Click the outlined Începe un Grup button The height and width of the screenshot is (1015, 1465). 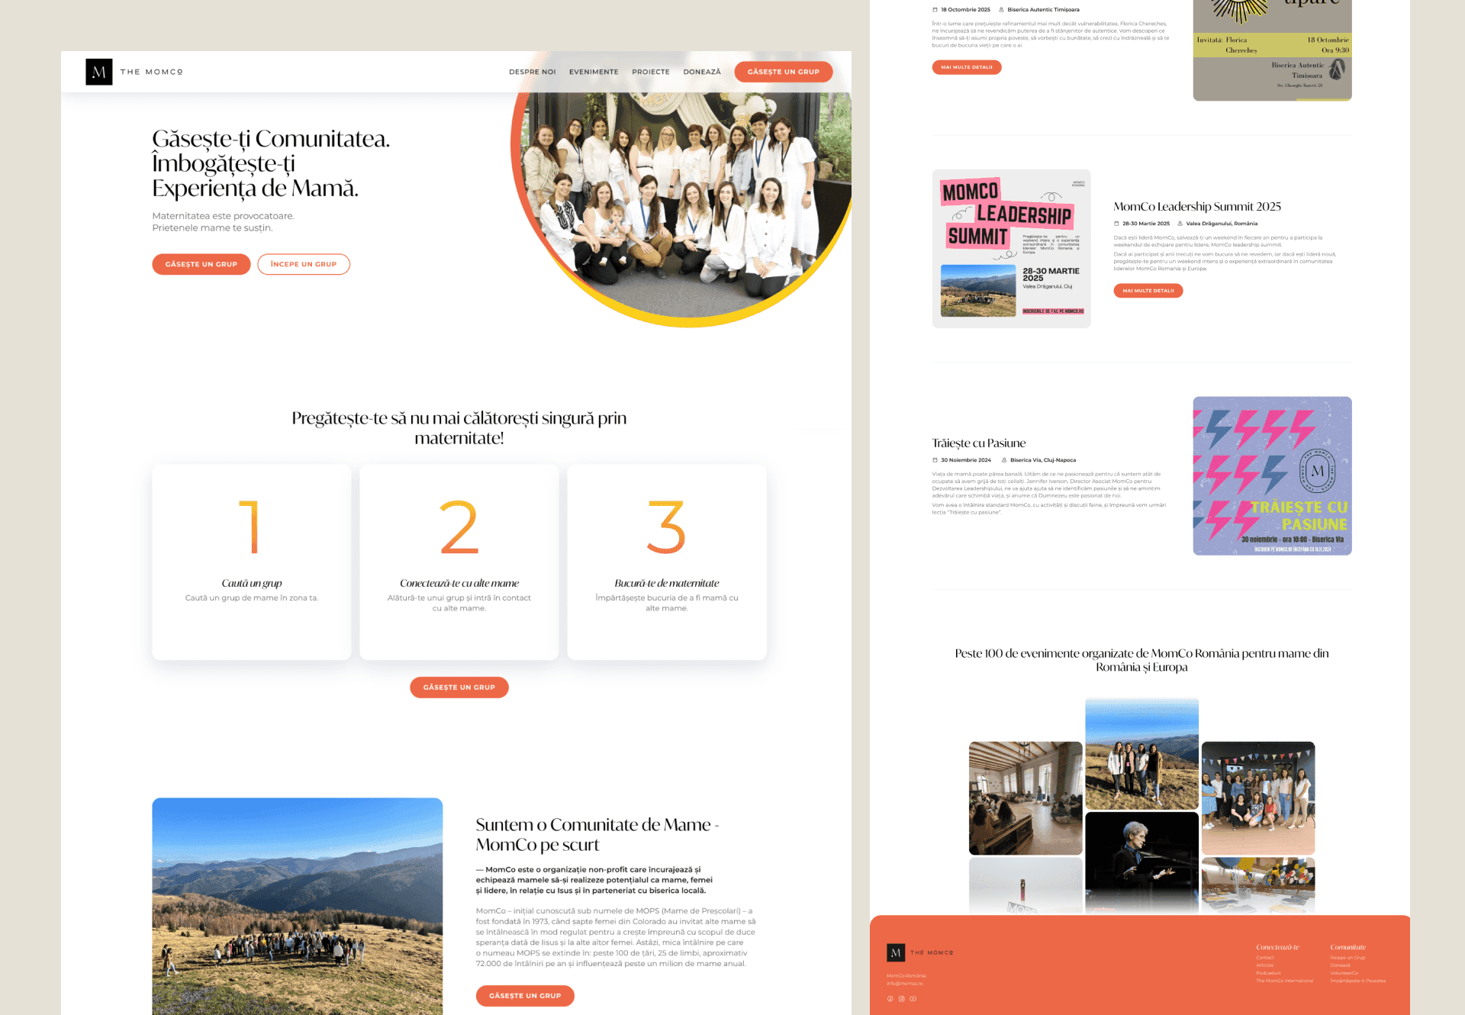point(304,264)
